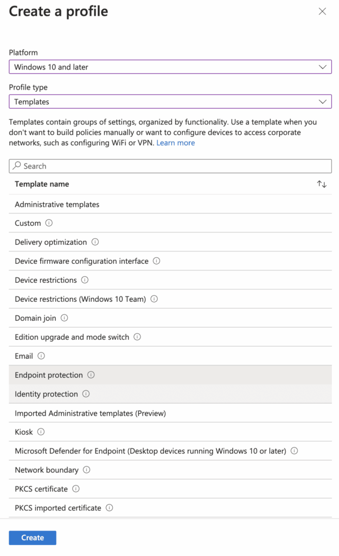View info for Device firmware configuration interface
Screen dimensions: 339x556
157,261
